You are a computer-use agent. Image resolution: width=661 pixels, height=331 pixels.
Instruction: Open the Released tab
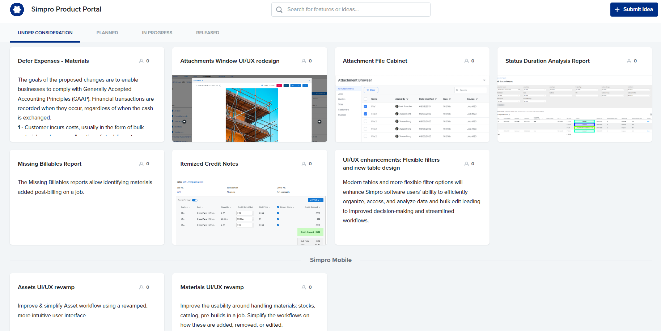[208, 33]
